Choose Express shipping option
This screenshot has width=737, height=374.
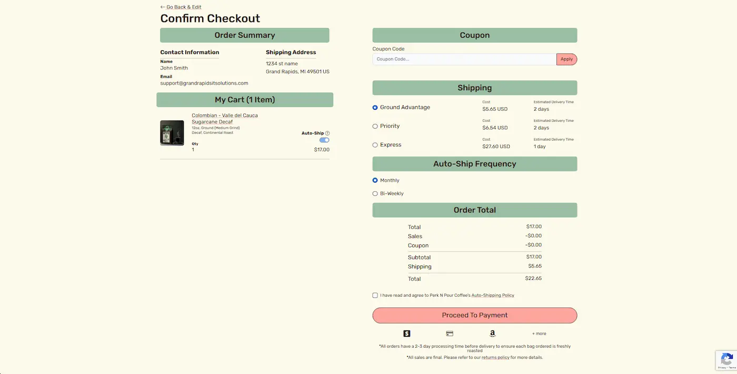(x=375, y=145)
